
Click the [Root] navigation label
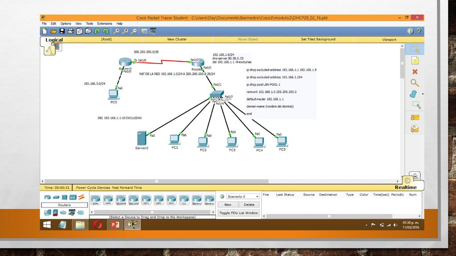coord(106,39)
